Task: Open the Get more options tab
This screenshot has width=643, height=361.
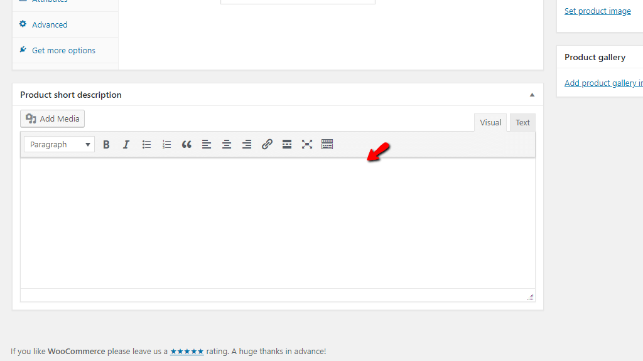Action: (65, 50)
